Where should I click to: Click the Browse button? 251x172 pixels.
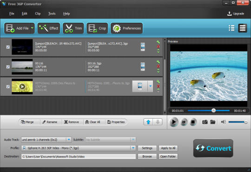point(147,157)
